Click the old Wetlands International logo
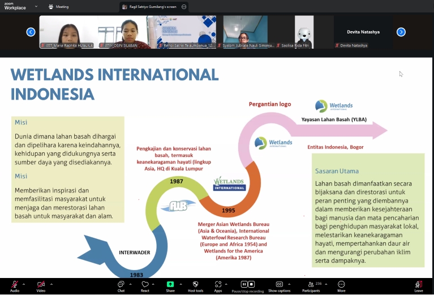The image size is (434, 295). [x=229, y=183]
